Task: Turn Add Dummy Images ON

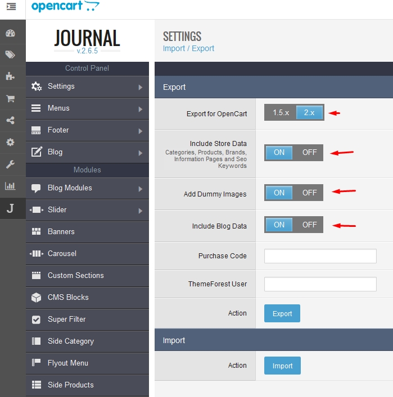Action: tap(279, 193)
